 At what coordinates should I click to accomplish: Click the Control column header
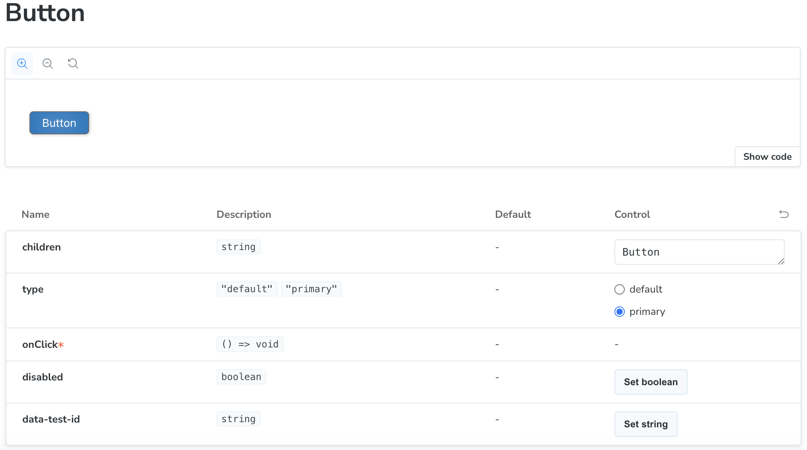click(x=632, y=214)
